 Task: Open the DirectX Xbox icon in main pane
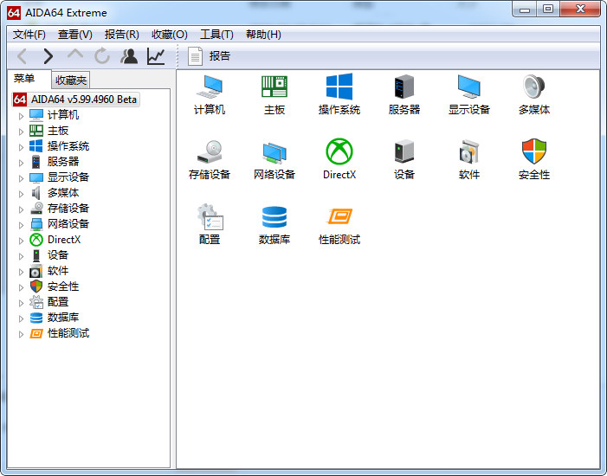coord(339,151)
